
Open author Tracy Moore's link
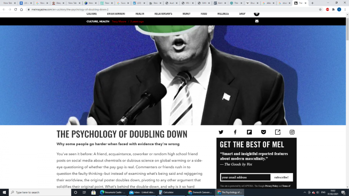click(x=119, y=21)
